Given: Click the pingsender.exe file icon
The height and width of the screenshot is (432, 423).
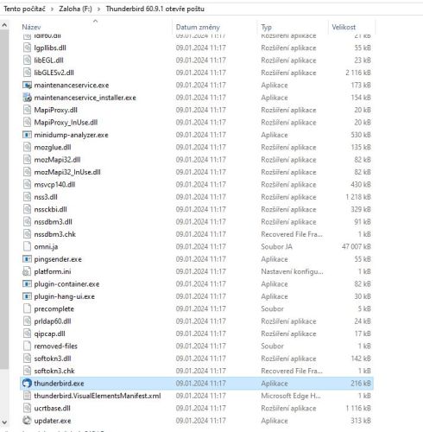Looking at the screenshot, I should [27, 259].
